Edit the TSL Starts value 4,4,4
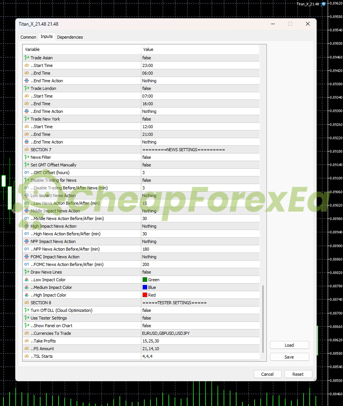343x406 pixels. point(200,356)
